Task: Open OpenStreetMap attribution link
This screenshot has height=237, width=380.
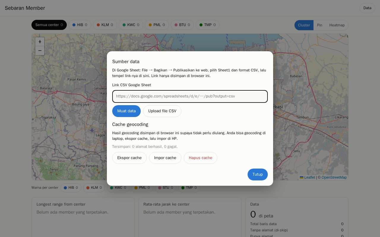Action: click(x=334, y=177)
